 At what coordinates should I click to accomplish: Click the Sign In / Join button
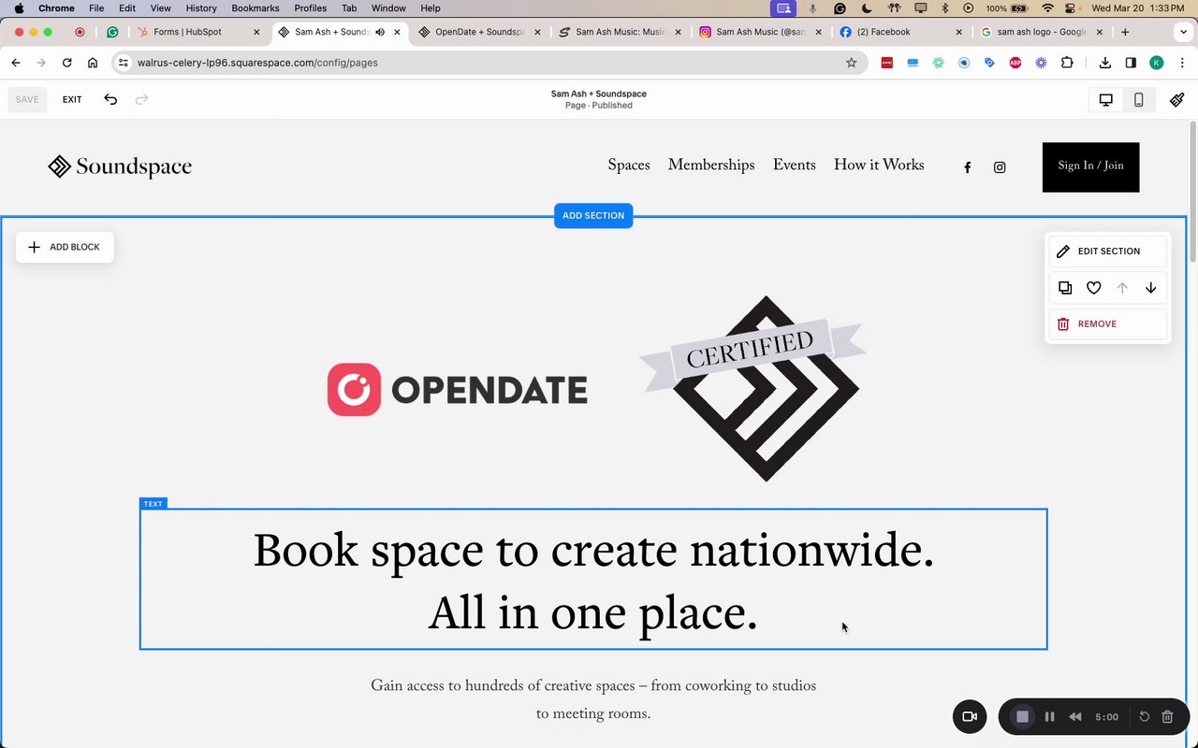click(1090, 166)
